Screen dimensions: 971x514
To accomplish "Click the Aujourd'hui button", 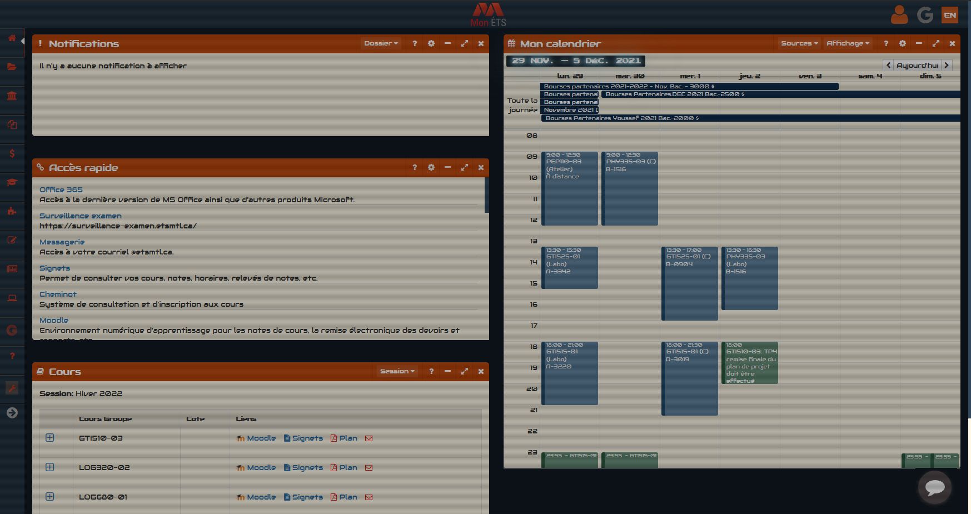I will pyautogui.click(x=918, y=65).
